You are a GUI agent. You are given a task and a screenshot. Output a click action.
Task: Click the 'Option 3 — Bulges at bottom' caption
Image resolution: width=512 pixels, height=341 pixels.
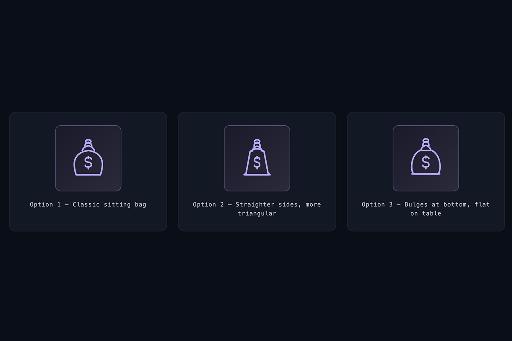[x=426, y=209]
